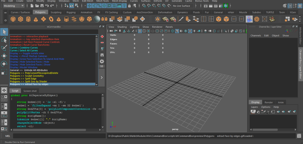303x144 pixels.
Task: Click the polygon cone shelf icon
Action: (36, 19)
